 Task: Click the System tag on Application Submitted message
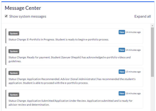pos(14,95)
